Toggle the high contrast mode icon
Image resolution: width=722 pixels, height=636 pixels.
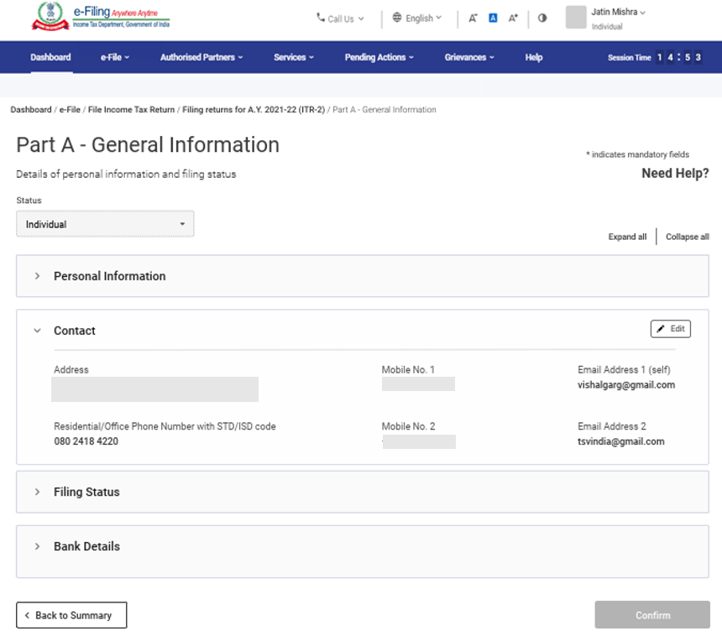542,18
